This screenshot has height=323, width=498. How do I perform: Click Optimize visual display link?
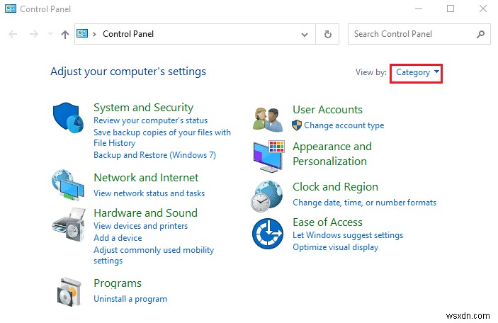pos(335,247)
